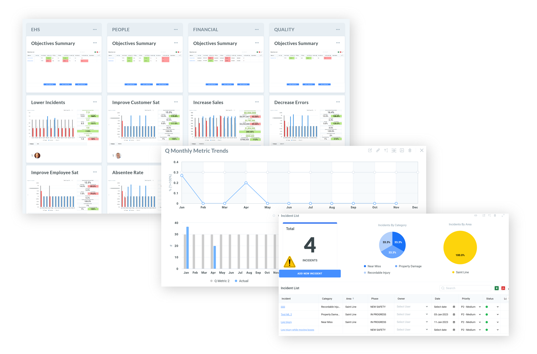This screenshot has height=354, width=537.
Task: Click the image snapshot icon in Q Monthly Metric Trends header
Action: (x=394, y=150)
